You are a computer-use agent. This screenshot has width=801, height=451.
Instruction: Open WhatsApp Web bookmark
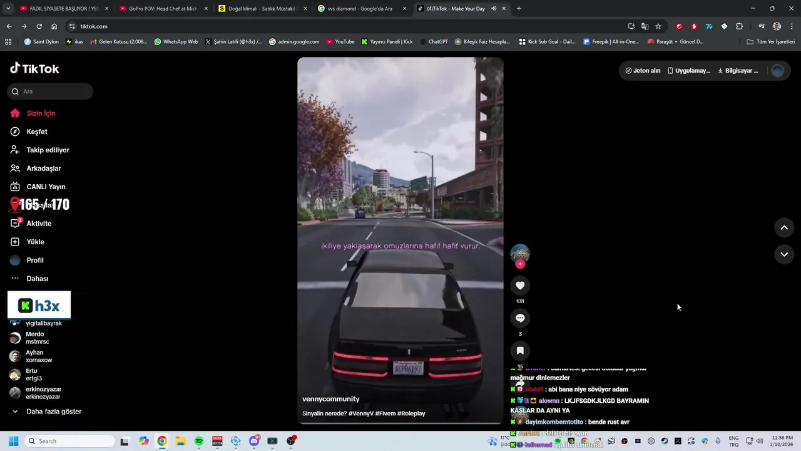coord(176,42)
